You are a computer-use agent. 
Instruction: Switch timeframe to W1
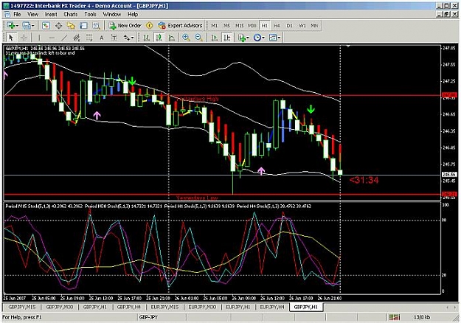coord(302,26)
